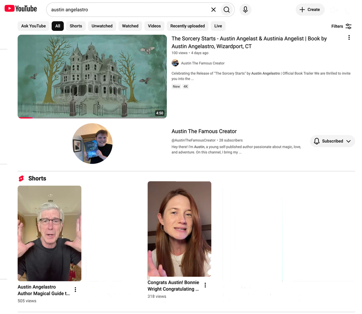Screen dimensions: 362x314
Task: Click the Hey there! I'm Austin channel description
Action: [236, 150]
